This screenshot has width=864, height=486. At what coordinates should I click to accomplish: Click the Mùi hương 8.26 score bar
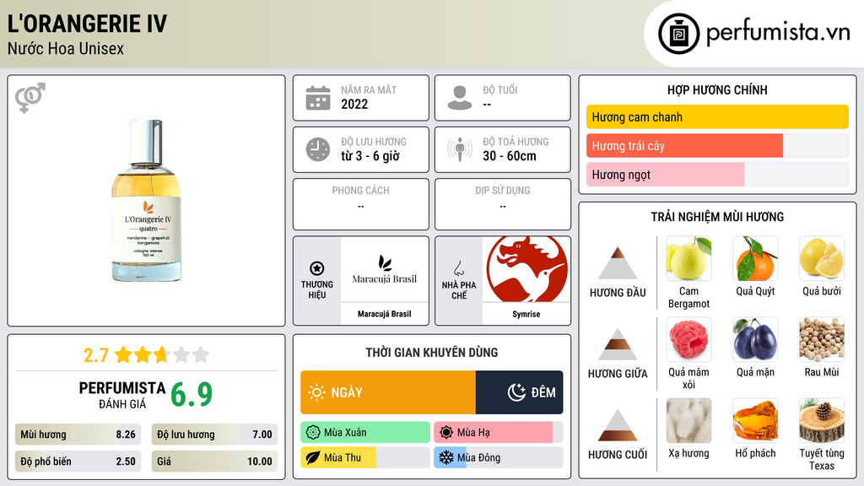pos(78,435)
